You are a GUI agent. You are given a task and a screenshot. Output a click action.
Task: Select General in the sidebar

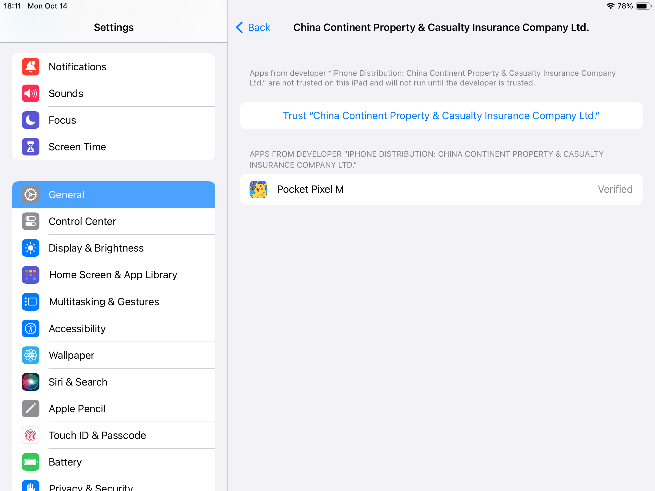114,195
